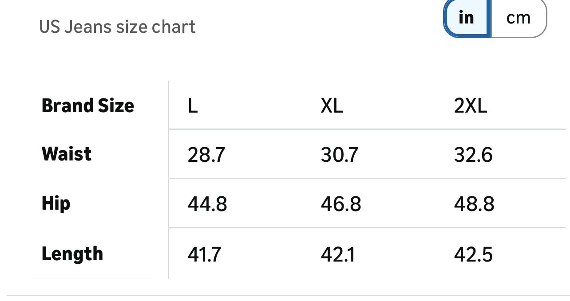Click the 42.1 length value for XL
Screen dimensions: 570x301
tap(338, 255)
